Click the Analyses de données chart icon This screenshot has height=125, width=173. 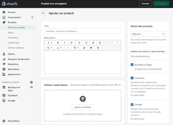click(4, 59)
